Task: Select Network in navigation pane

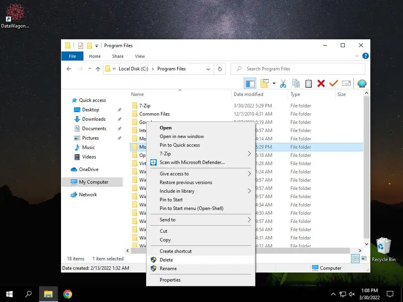Action: click(x=88, y=195)
